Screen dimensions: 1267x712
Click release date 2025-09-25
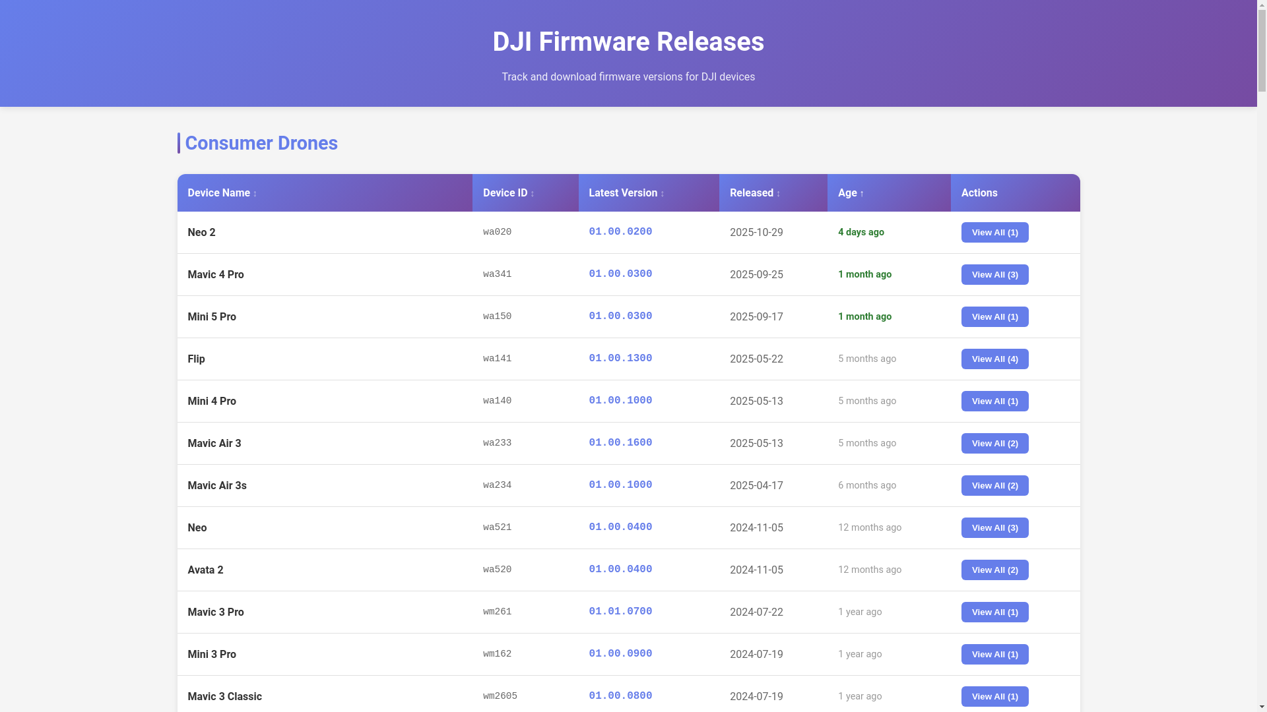point(756,275)
